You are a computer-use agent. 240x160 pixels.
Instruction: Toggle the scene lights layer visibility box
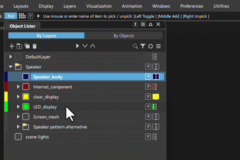[18, 137]
